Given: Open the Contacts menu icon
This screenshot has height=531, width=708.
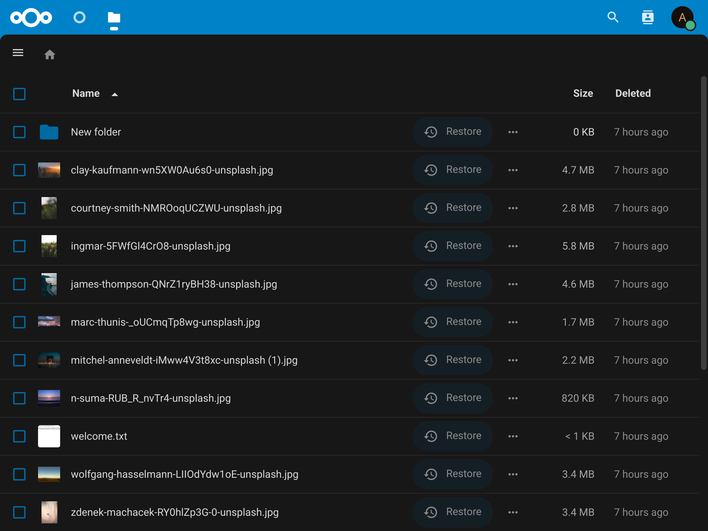Looking at the screenshot, I should (x=648, y=17).
